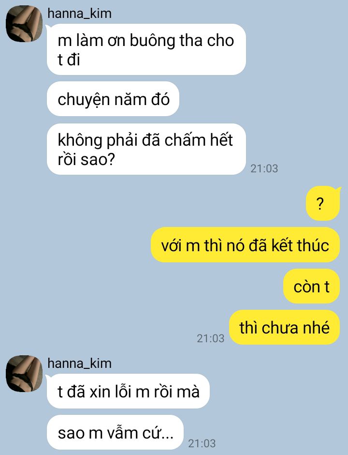Tap the word 'buông' in first message
This screenshot has width=348, height=455.
[152, 41]
